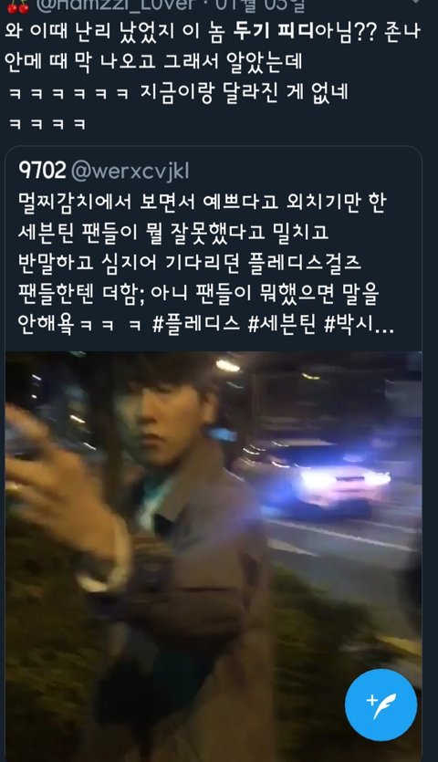
Task: Visit the @werxcvjkl handle
Action: tap(130, 171)
